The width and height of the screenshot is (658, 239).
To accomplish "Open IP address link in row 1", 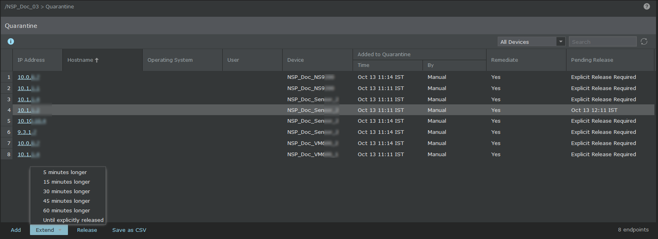I will click(28, 77).
